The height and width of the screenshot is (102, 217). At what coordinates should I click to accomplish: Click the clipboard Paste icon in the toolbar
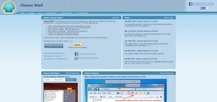129,93
